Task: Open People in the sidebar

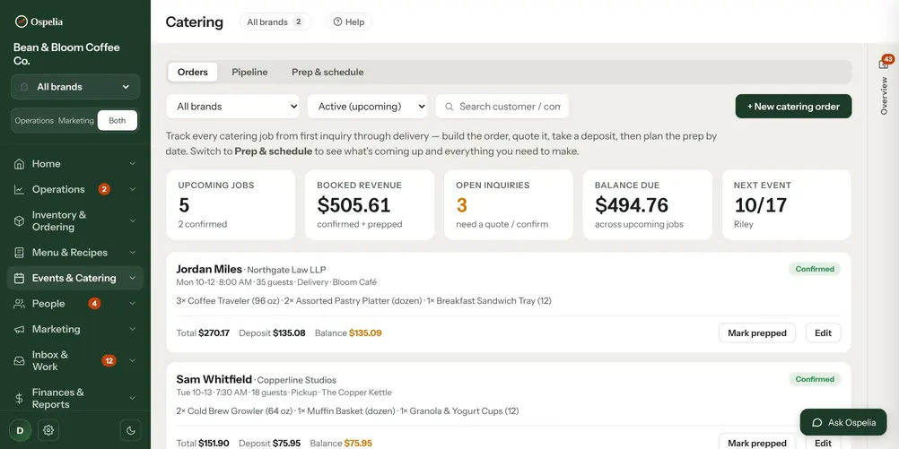Action: 75,304
